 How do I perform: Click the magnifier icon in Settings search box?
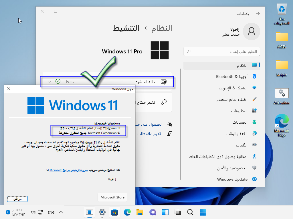click(x=189, y=51)
